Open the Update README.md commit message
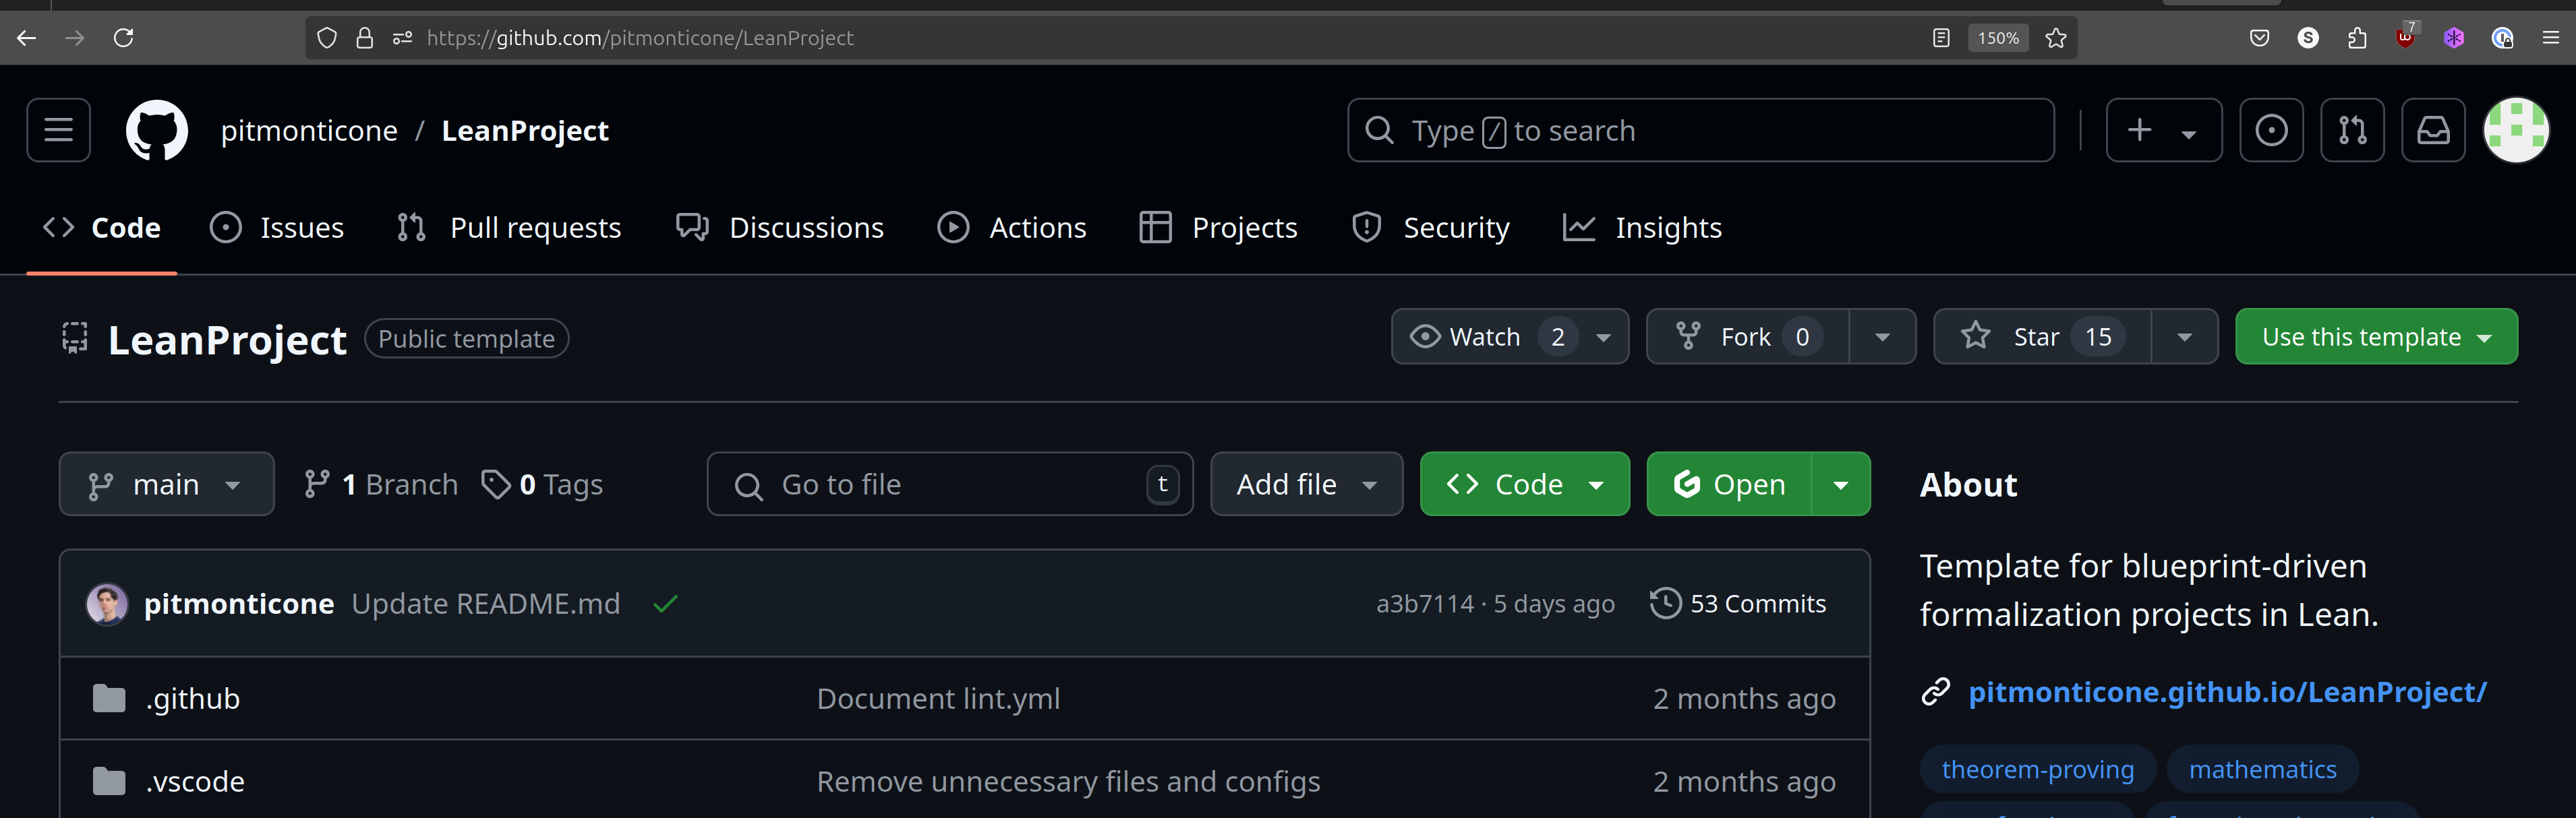This screenshot has height=818, width=2576. [486, 603]
